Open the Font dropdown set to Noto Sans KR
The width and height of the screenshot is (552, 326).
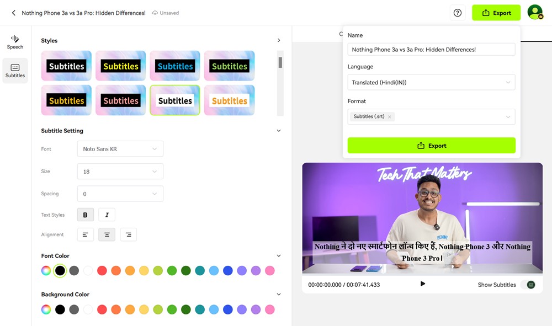point(120,149)
